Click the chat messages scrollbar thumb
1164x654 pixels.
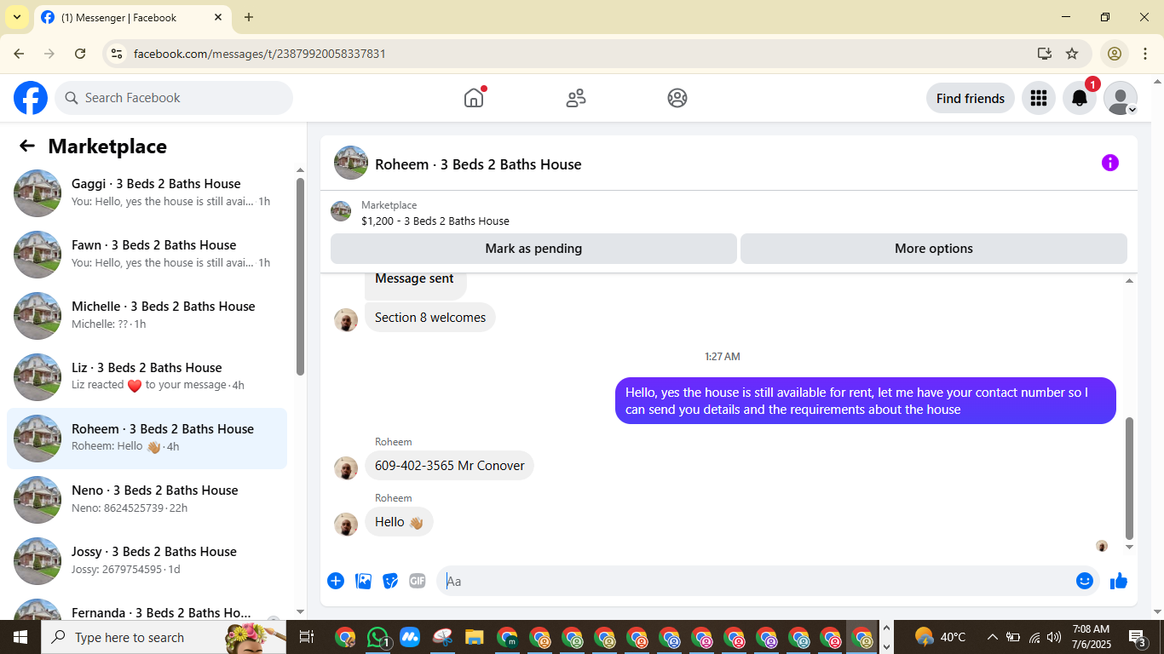1130,478
